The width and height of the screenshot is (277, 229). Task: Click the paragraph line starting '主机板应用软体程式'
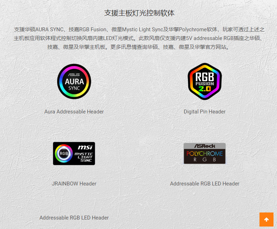click(x=139, y=38)
